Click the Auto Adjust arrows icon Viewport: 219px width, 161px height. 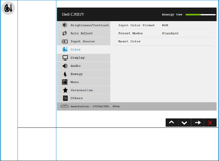point(64,33)
